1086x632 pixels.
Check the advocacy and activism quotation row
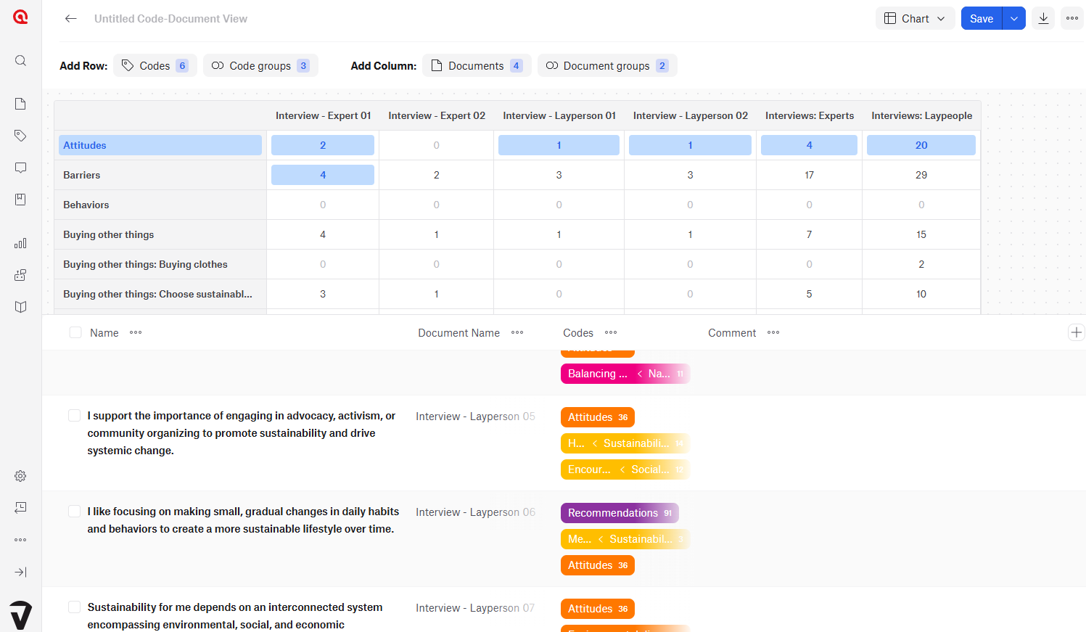pyautogui.click(x=74, y=415)
